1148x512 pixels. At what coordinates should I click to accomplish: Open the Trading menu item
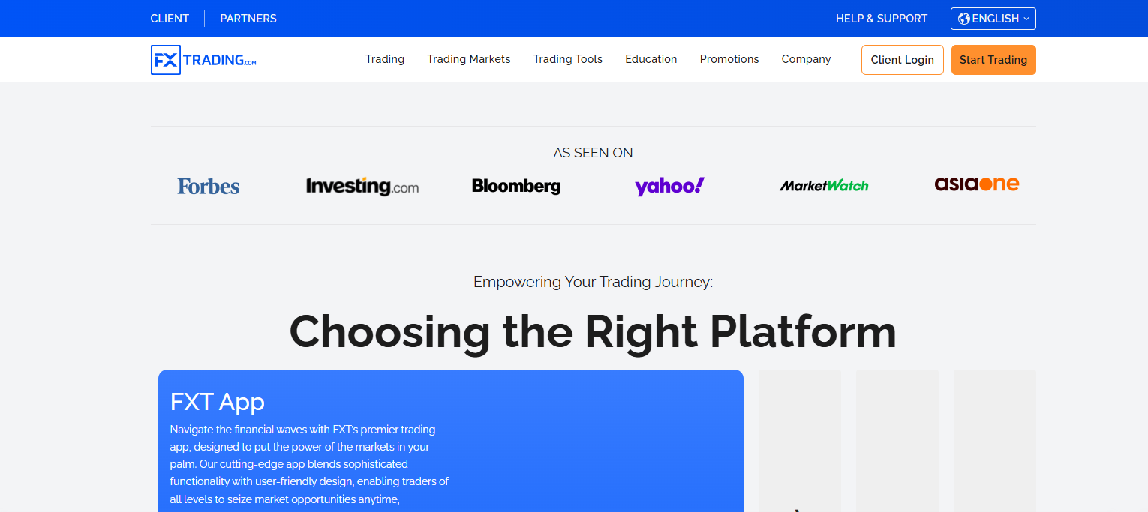[x=385, y=59]
